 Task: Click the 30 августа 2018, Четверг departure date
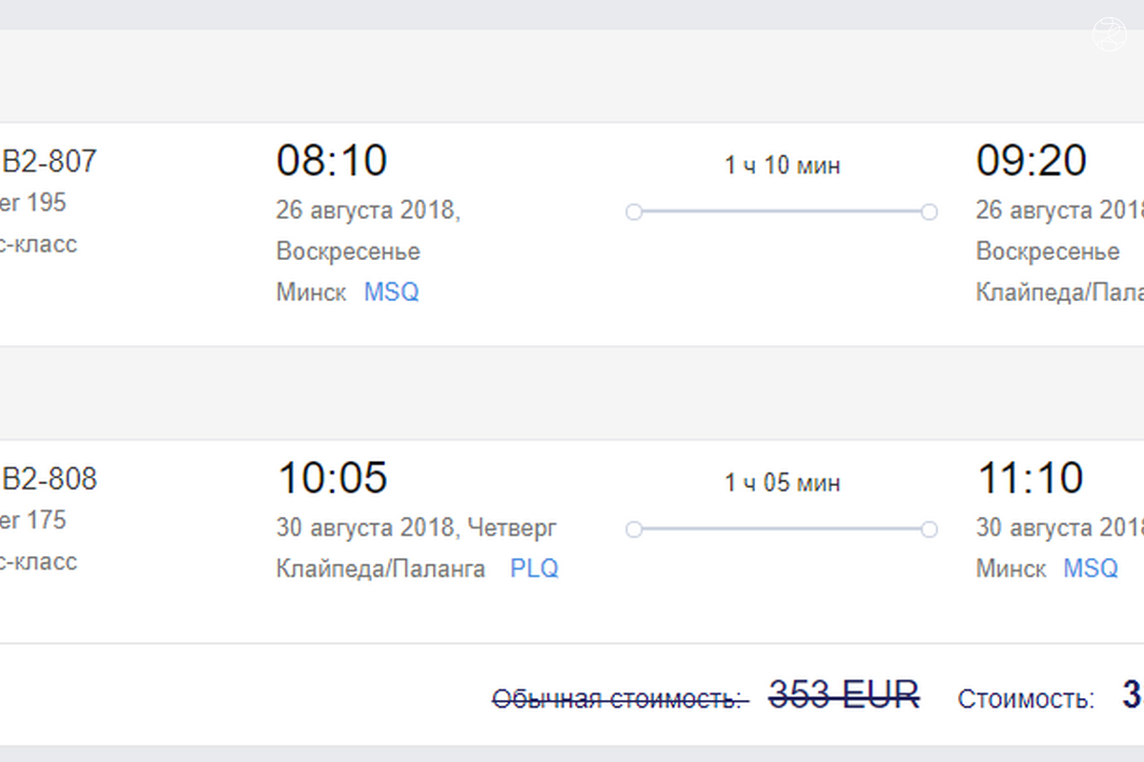417,528
